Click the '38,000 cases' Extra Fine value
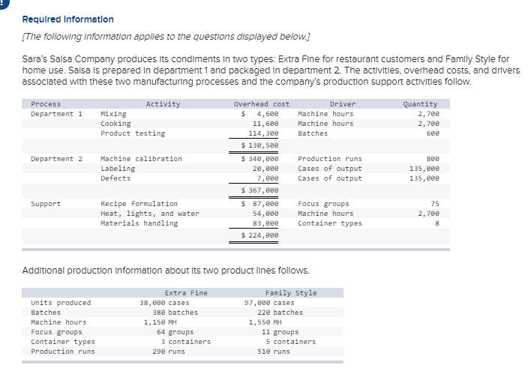 pos(164,303)
